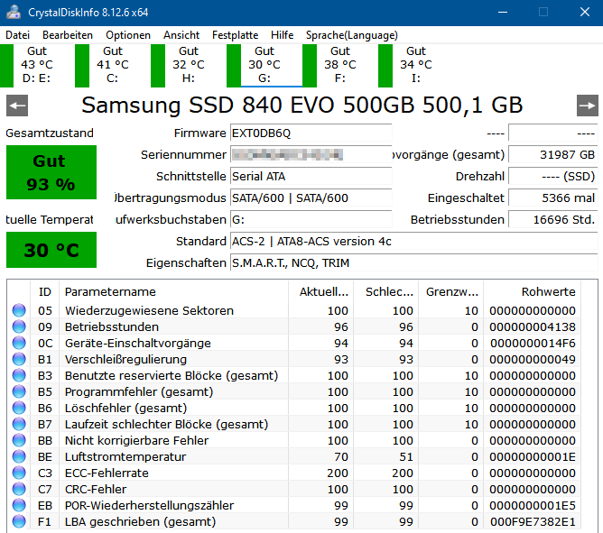Image resolution: width=603 pixels, height=533 pixels.
Task: Click parameter name Luftstromtemperatur
Action: [125, 456]
